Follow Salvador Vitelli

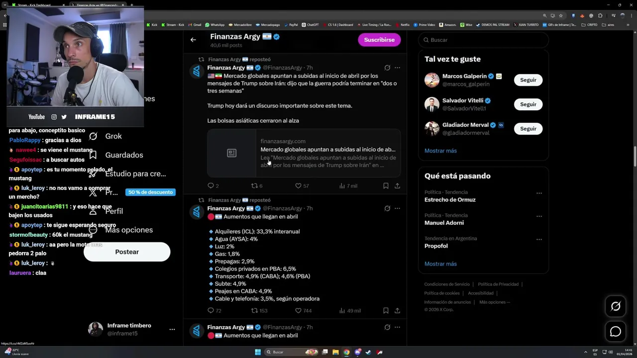(x=528, y=104)
